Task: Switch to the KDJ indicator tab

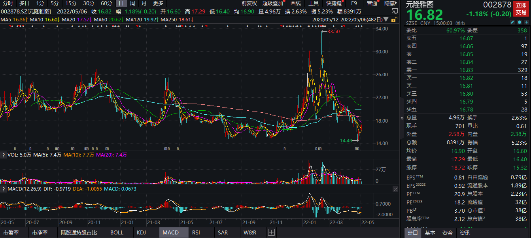Action: 142,232
